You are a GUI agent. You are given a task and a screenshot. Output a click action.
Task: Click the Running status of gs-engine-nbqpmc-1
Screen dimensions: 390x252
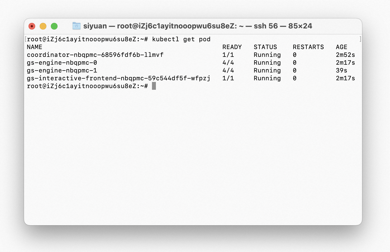[x=267, y=71]
